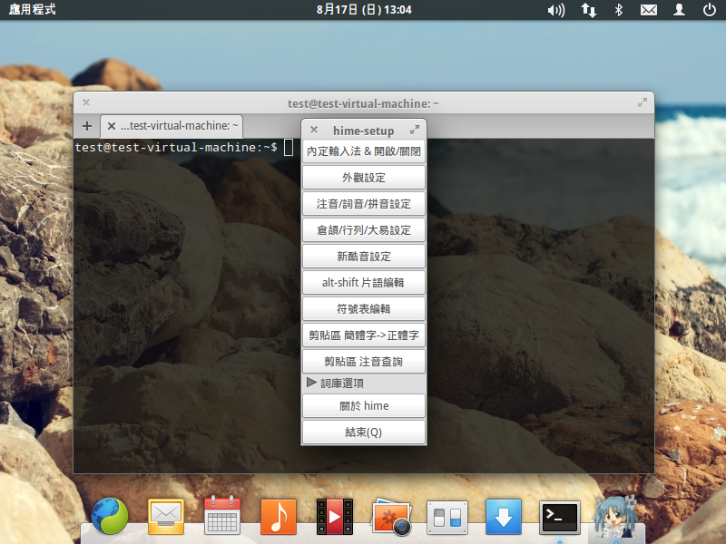Open the date and time indicator

pyautogui.click(x=364, y=10)
